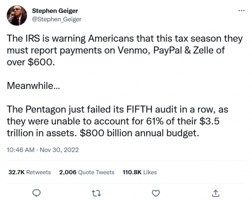Like the tweet with the heart icon
Viewport: 252px width, 203px height.
point(156,193)
